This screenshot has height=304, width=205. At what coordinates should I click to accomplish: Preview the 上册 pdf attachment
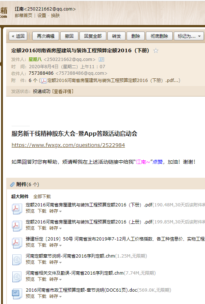(30, 228)
